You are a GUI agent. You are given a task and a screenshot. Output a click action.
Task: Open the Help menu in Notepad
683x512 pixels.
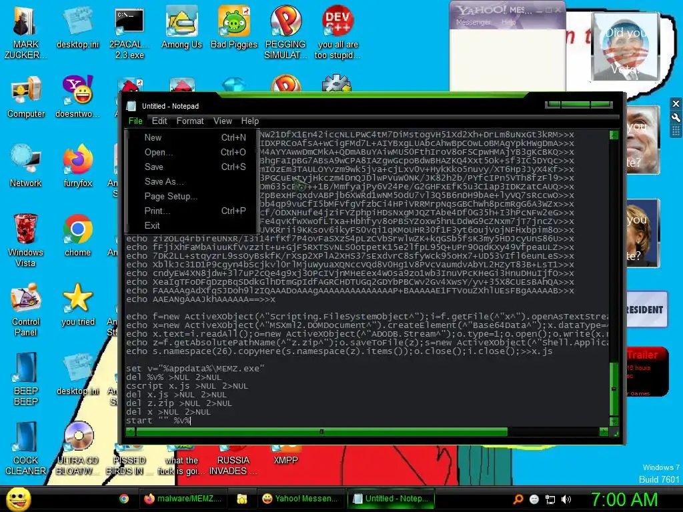coord(250,121)
